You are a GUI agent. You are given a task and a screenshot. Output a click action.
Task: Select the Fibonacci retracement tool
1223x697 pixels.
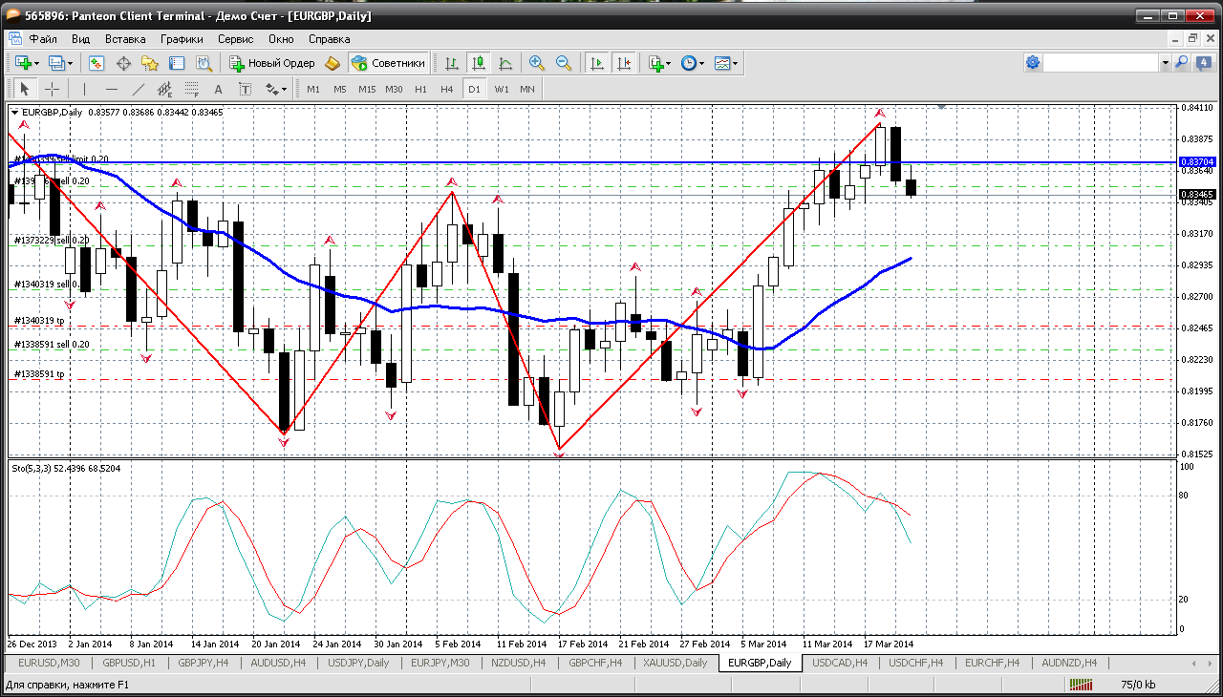[191, 89]
